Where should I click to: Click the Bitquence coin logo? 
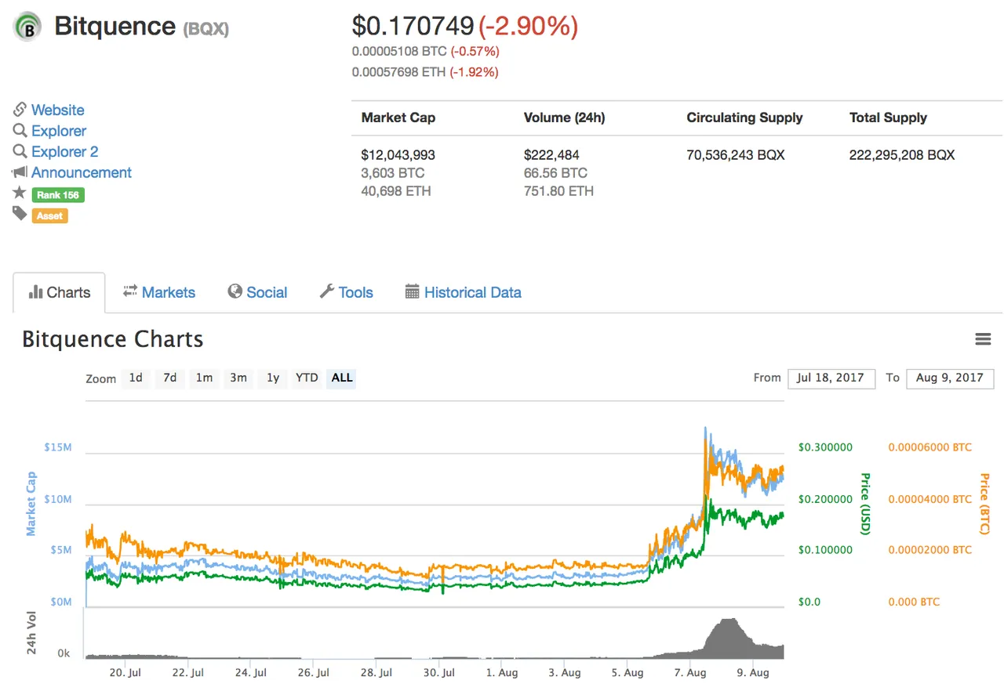point(27,27)
